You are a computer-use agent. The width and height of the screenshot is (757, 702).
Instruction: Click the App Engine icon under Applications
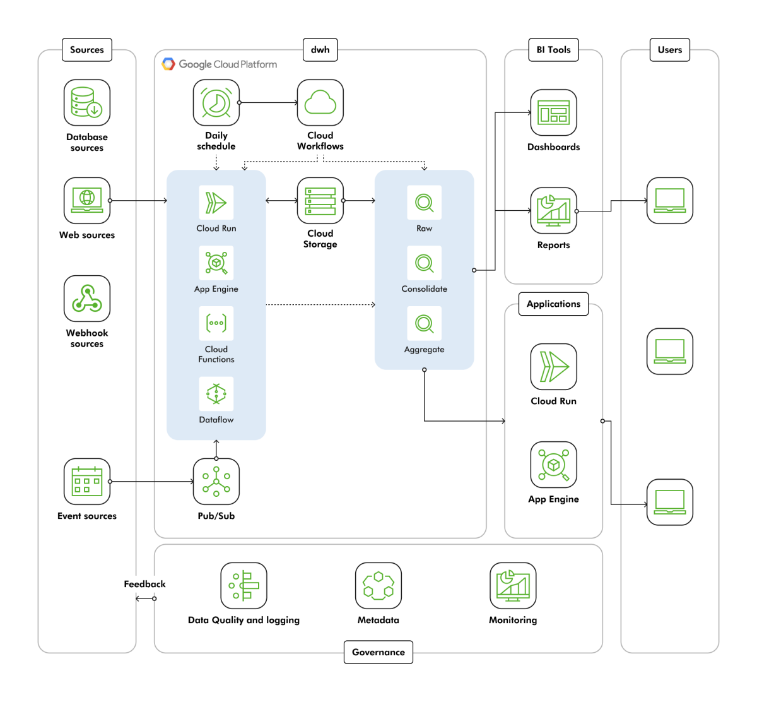coord(554,464)
